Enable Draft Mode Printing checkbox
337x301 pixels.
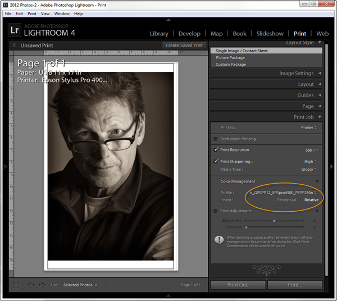216,139
